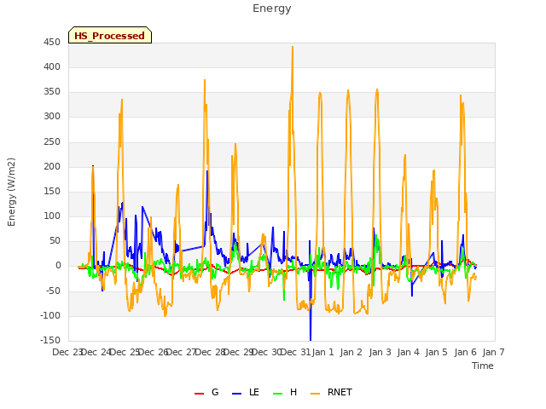This screenshot has width=546, height=409.
Task: Click the Energy (W/m2) y-axis label
Action: (x=11, y=192)
